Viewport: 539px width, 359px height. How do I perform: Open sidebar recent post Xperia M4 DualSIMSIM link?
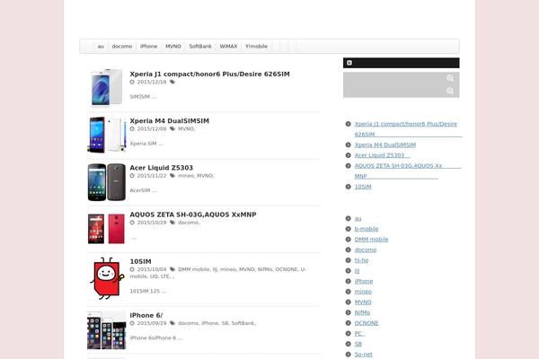coord(385,145)
